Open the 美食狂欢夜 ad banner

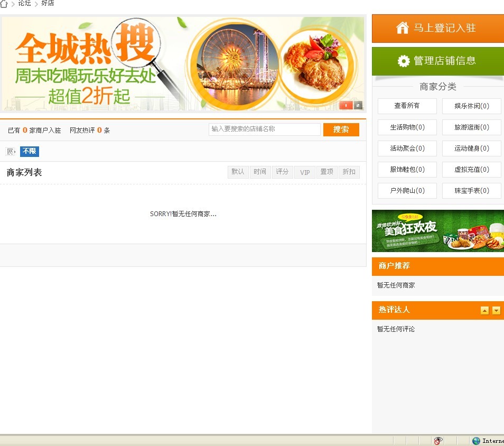pos(438,231)
